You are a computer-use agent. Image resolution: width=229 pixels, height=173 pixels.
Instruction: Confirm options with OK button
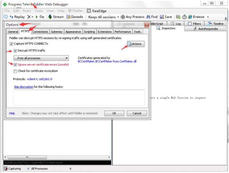click(x=114, y=113)
